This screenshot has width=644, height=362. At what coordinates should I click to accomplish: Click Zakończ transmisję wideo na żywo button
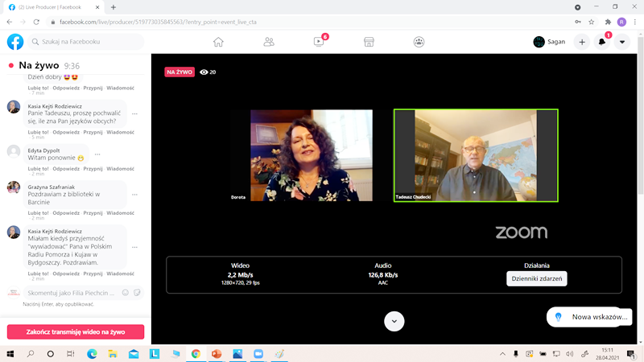click(x=76, y=331)
